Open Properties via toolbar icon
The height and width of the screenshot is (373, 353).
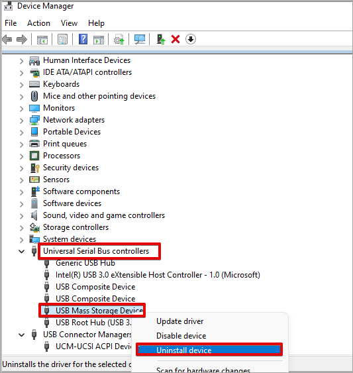click(62, 39)
